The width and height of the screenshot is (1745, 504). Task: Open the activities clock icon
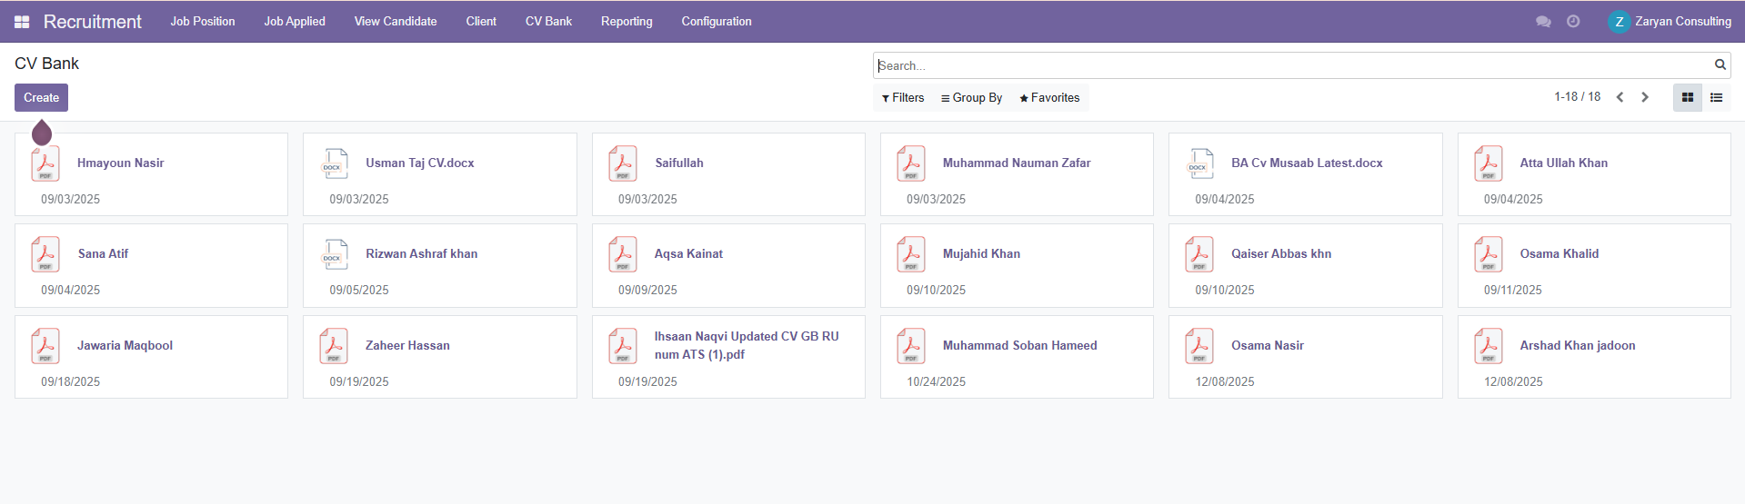coord(1573,22)
